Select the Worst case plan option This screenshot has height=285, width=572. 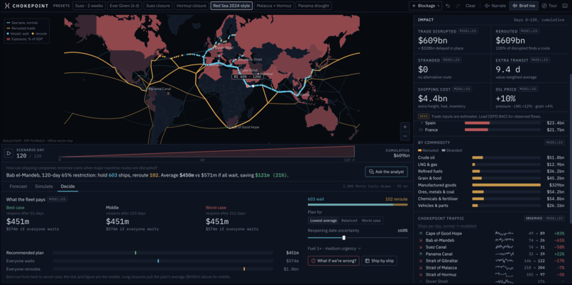click(371, 220)
